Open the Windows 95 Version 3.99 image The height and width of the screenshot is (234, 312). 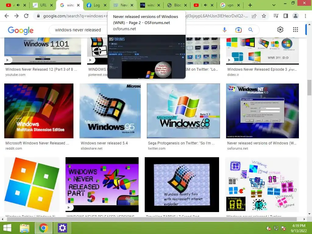coord(110,111)
